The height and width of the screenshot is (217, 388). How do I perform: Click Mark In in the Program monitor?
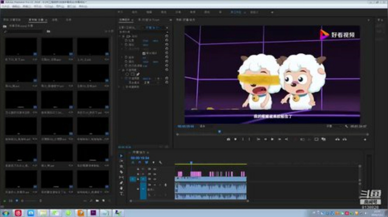pos(242,139)
